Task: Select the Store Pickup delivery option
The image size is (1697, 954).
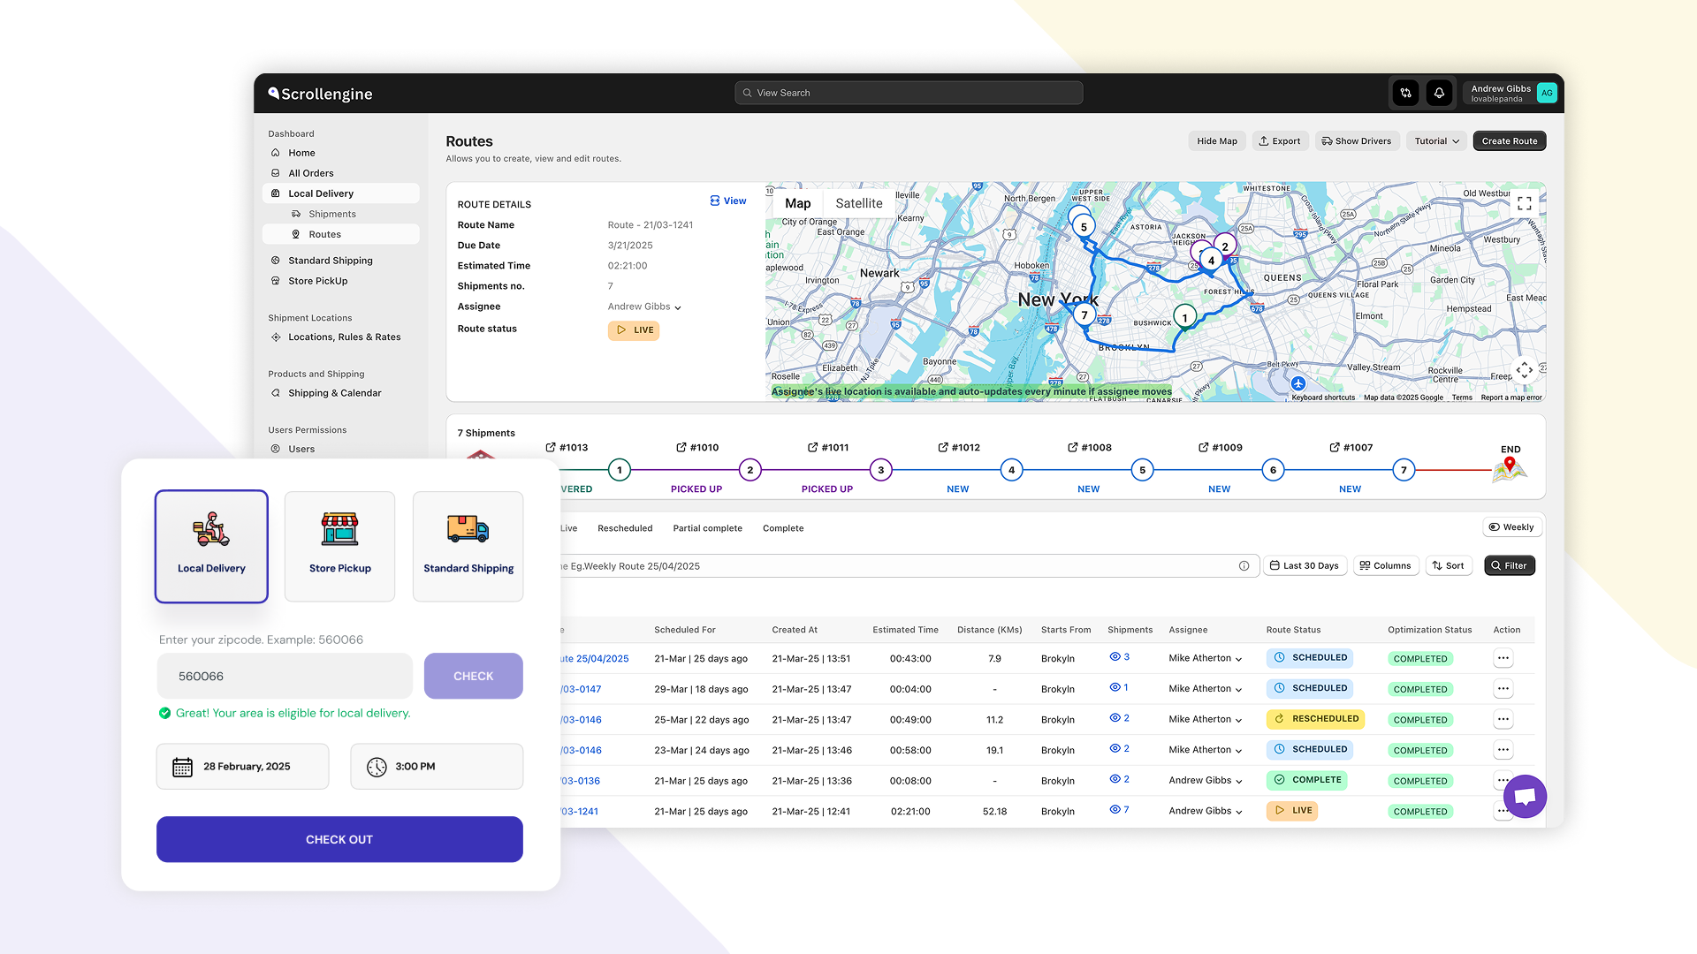Action: point(340,546)
